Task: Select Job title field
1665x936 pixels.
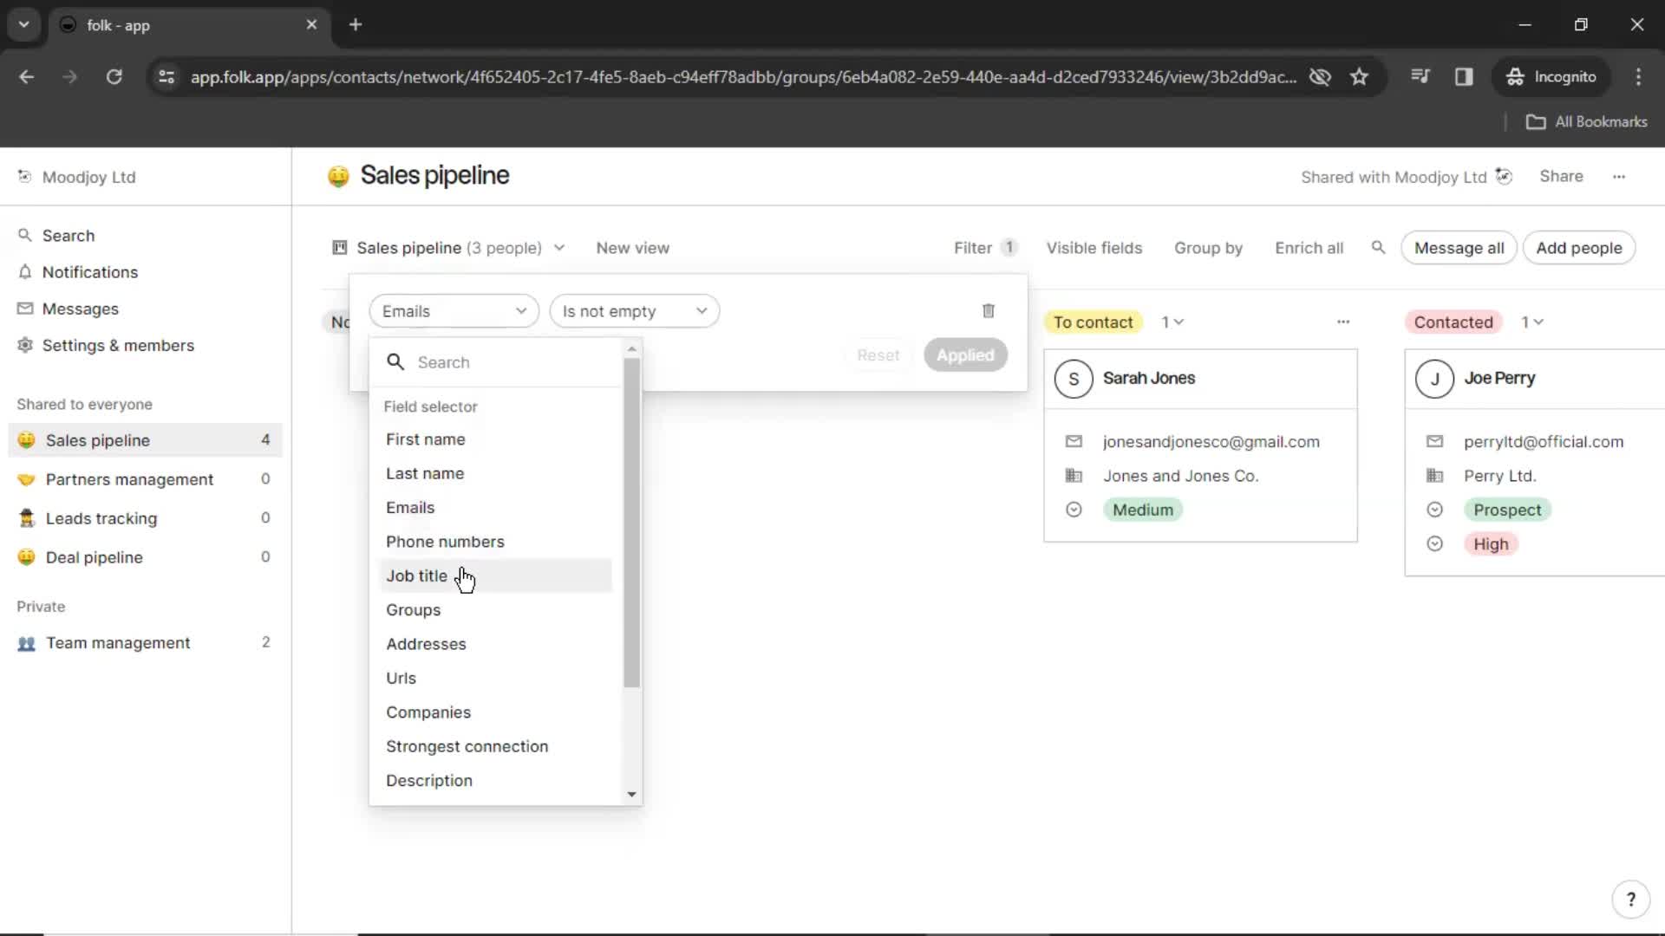Action: point(496,575)
